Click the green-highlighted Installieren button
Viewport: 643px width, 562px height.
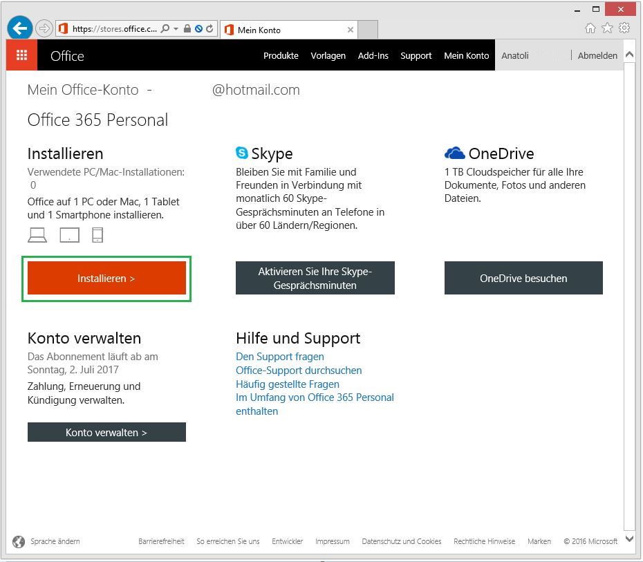tap(106, 278)
